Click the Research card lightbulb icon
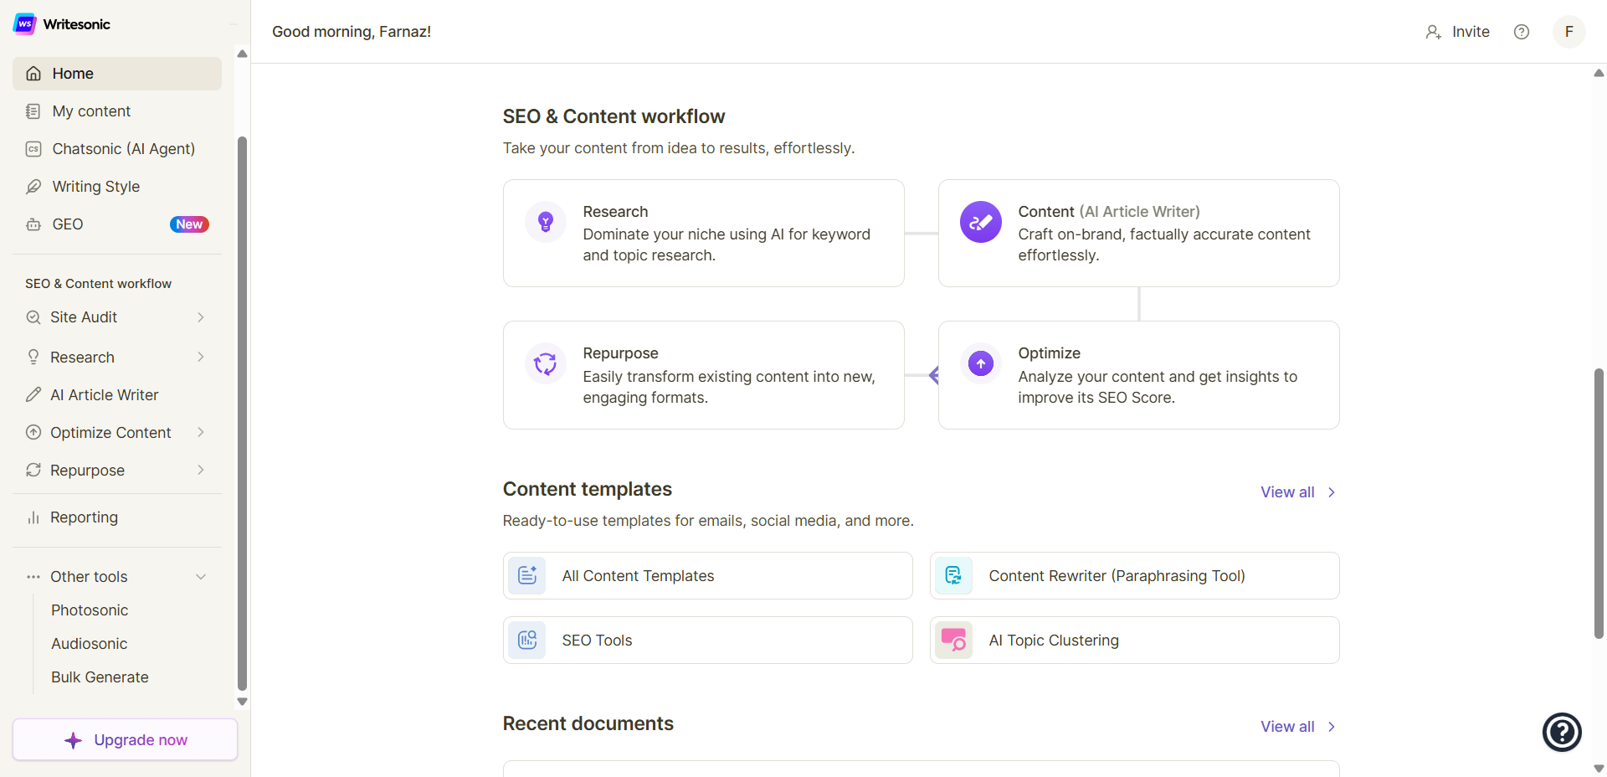This screenshot has width=1607, height=777. 546,222
